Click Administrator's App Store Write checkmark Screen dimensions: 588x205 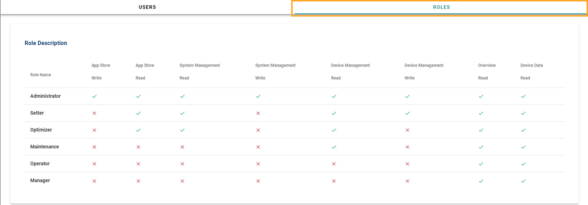click(x=94, y=96)
